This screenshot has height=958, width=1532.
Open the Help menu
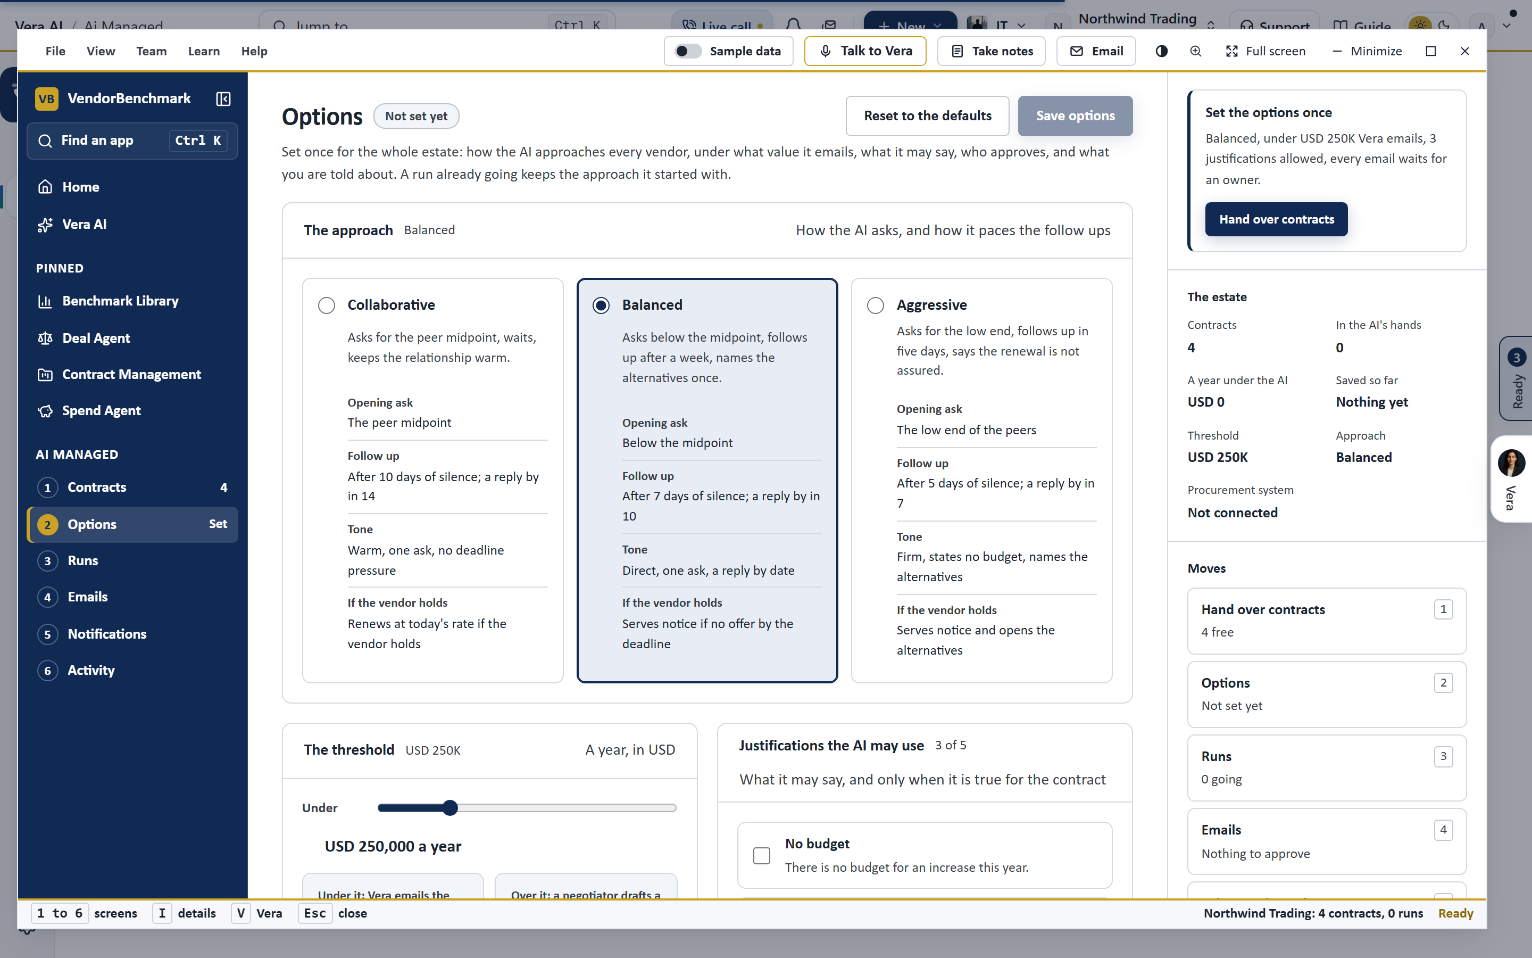tap(254, 51)
